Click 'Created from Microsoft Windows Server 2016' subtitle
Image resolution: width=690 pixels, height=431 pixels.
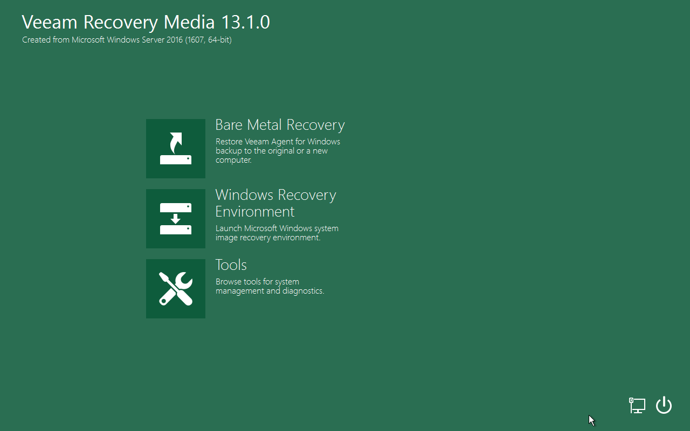[x=127, y=40]
